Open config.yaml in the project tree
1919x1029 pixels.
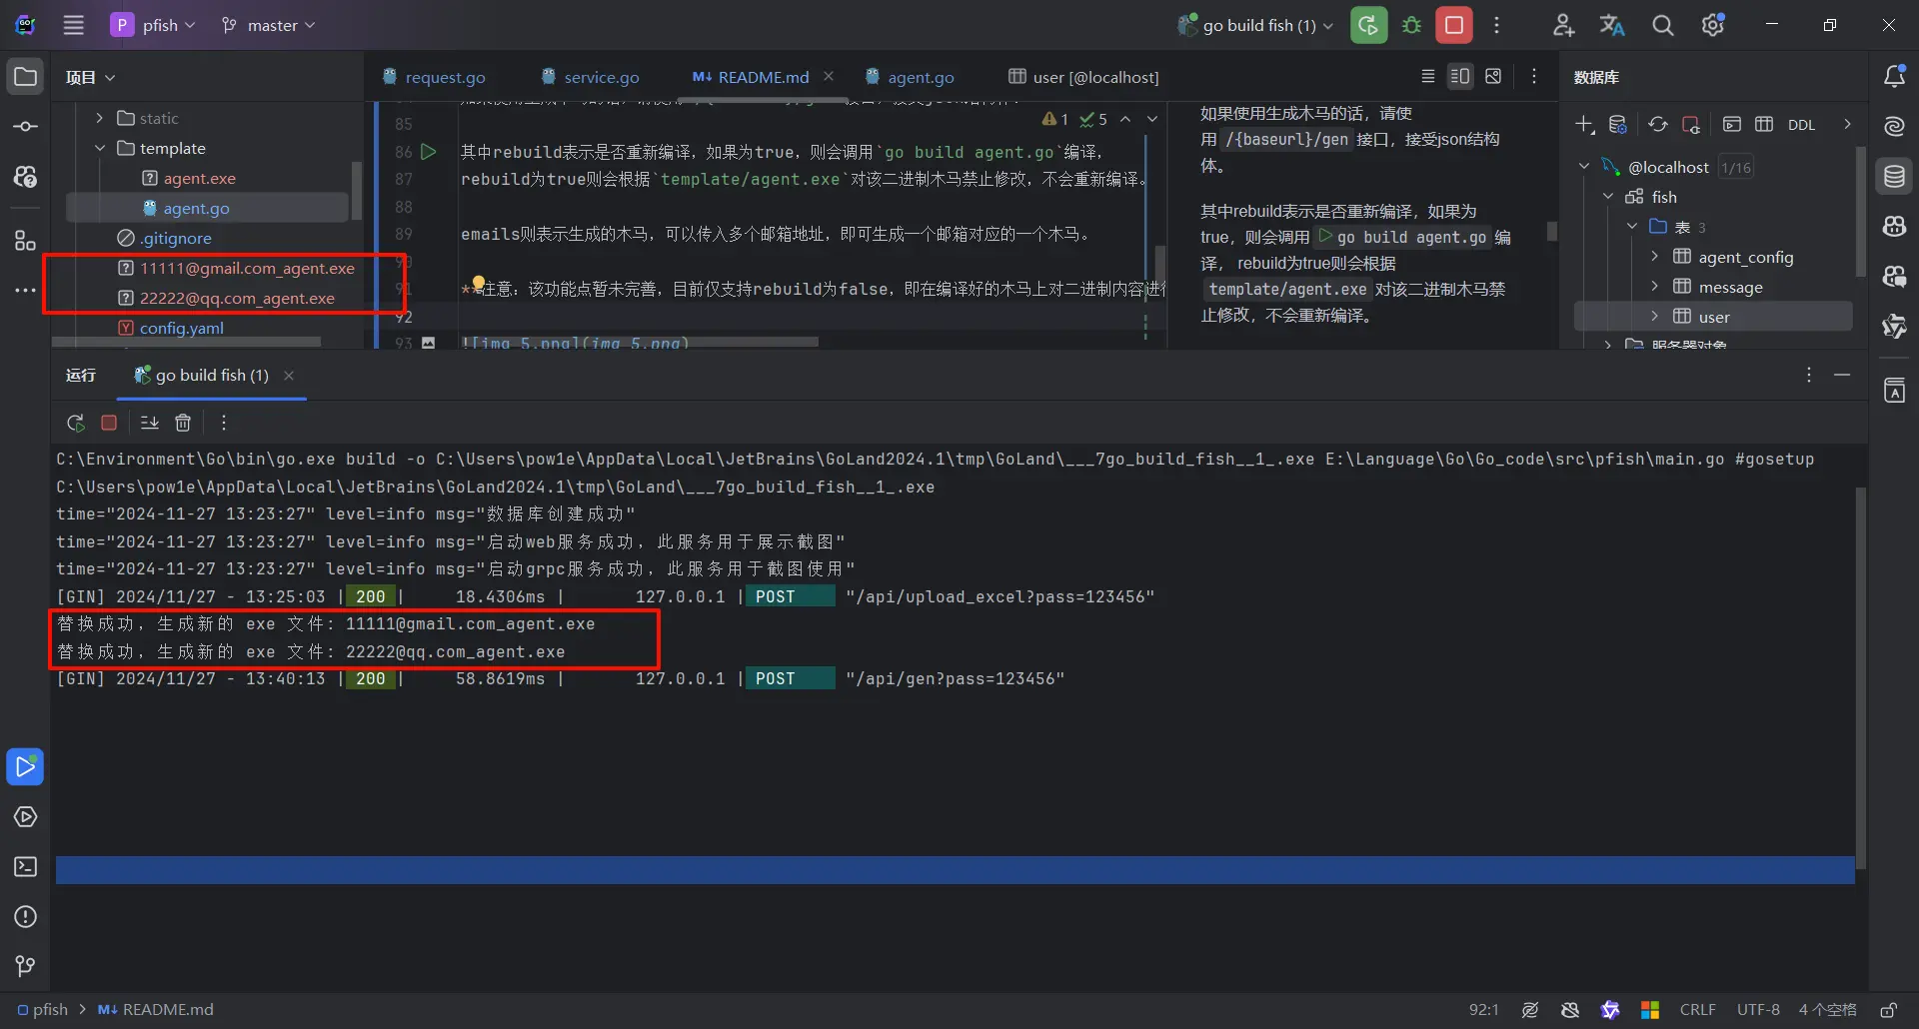(181, 328)
